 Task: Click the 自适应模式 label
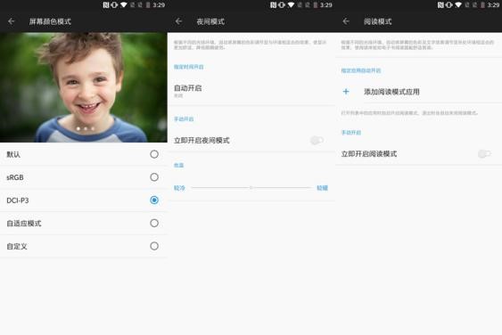click(24, 224)
